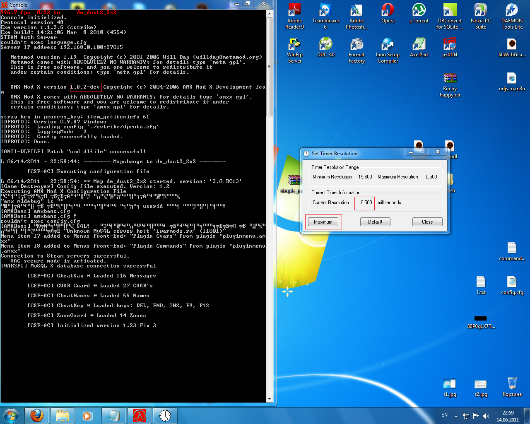Click the 'Minimum Resolution' value 15.600
This screenshot has width=530, height=424.
[365, 177]
